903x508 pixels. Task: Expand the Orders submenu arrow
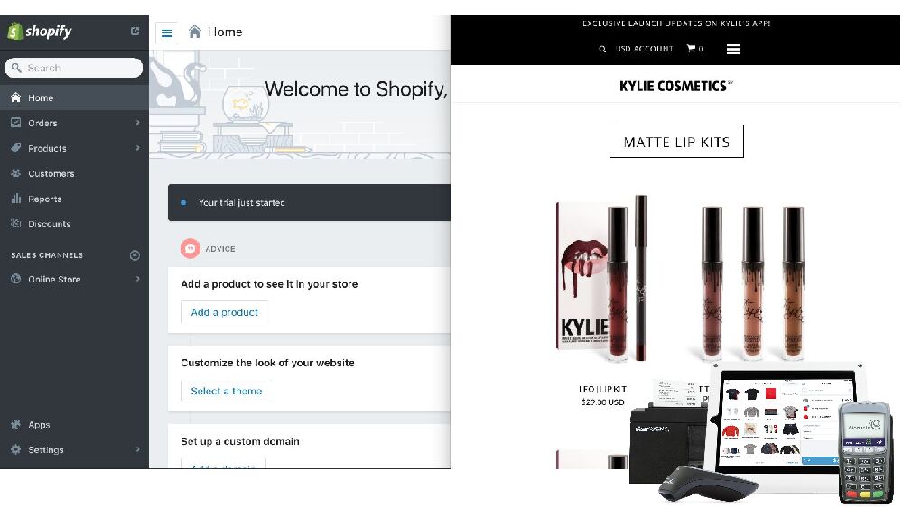pyautogui.click(x=137, y=123)
